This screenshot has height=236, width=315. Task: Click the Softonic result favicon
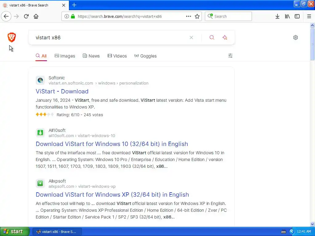pos(40,80)
